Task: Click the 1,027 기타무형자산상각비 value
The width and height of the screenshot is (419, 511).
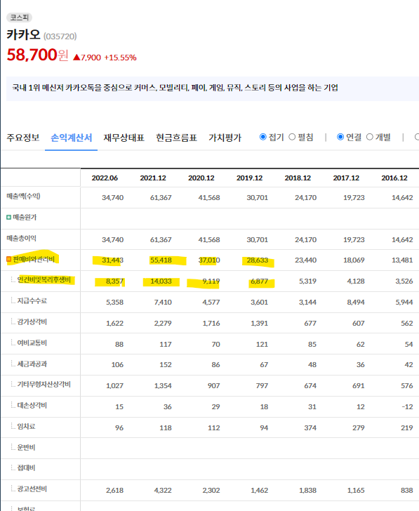Action: [x=114, y=386]
